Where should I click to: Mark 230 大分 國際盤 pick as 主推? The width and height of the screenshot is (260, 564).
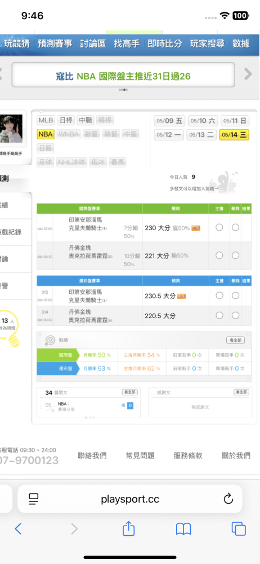pos(219,227)
